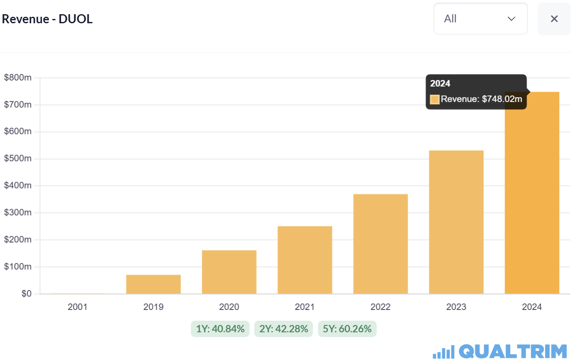Click the tooltip Revenue: $748.02m text
Viewport: 571px width, 359px height.
pyautogui.click(x=481, y=99)
